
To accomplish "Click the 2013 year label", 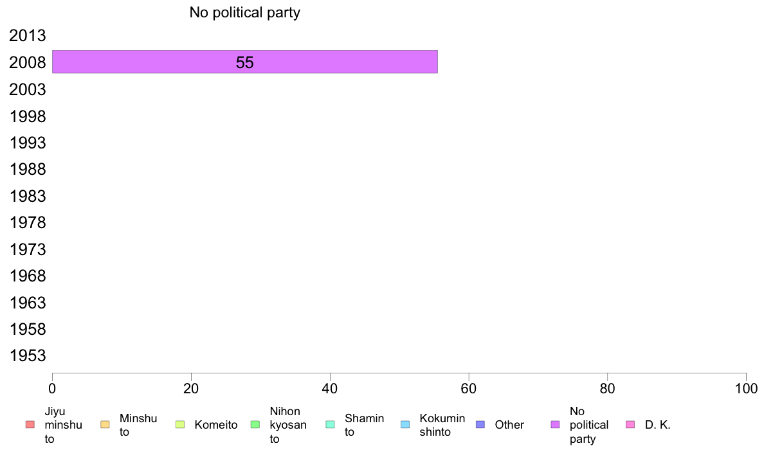I will click(x=28, y=35).
